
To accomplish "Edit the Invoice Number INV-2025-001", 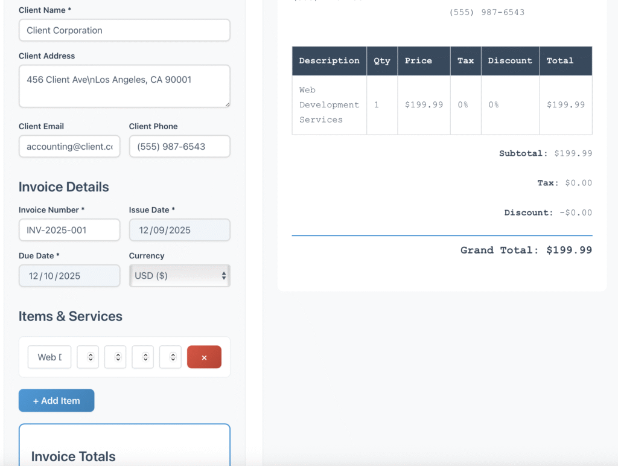I will [69, 230].
